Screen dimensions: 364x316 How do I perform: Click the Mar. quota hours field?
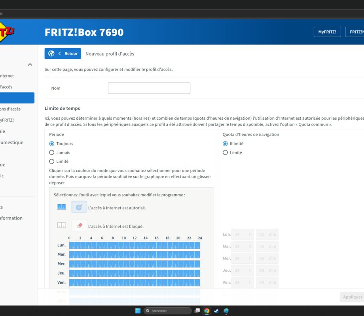coord(243,246)
